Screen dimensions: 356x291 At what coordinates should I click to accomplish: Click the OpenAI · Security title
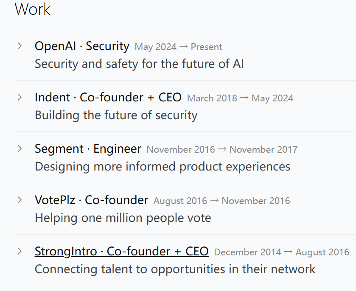(82, 46)
